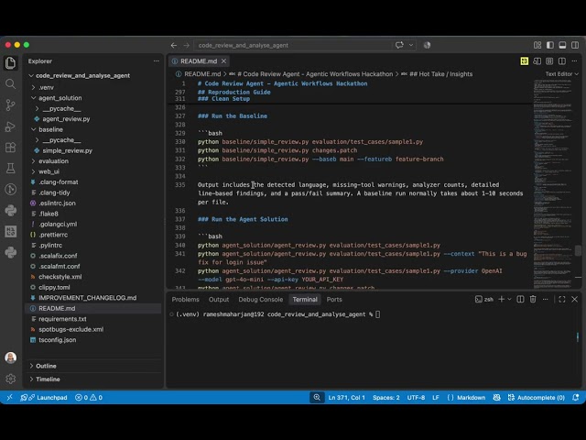The image size is (586, 440).
Task: Select the Terminal tab
Action: pos(305,300)
